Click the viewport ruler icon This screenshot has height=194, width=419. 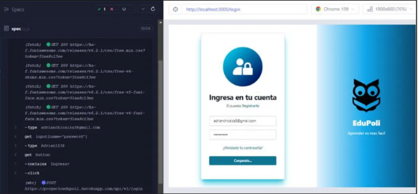370,9
